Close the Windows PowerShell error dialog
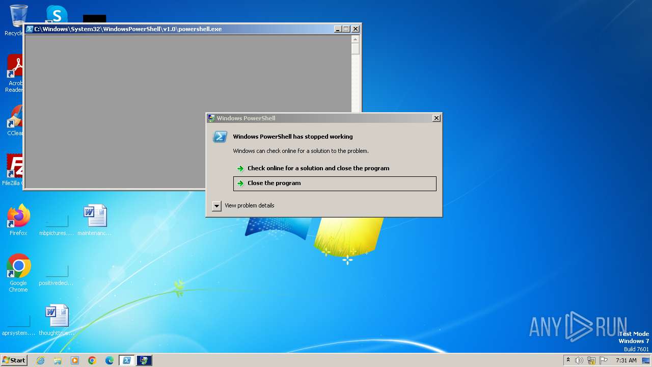The height and width of the screenshot is (367, 652). [x=437, y=118]
